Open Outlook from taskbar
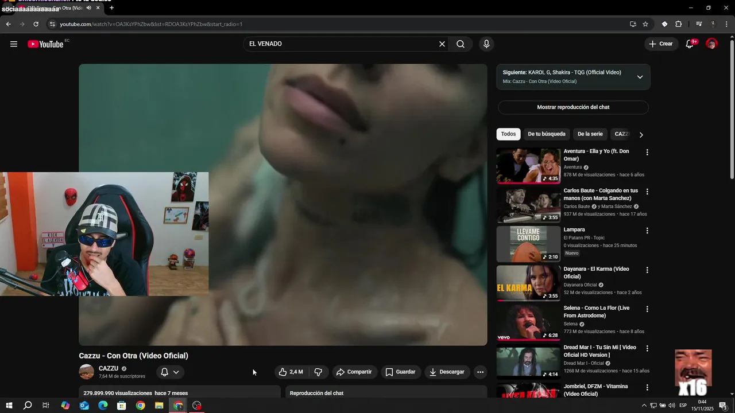The width and height of the screenshot is (735, 413). coord(84,406)
